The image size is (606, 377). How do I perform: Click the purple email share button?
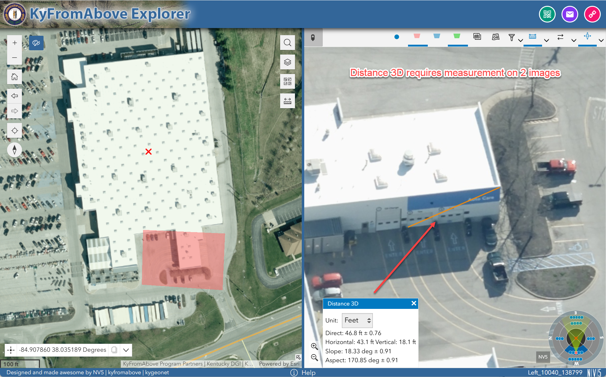(x=570, y=14)
